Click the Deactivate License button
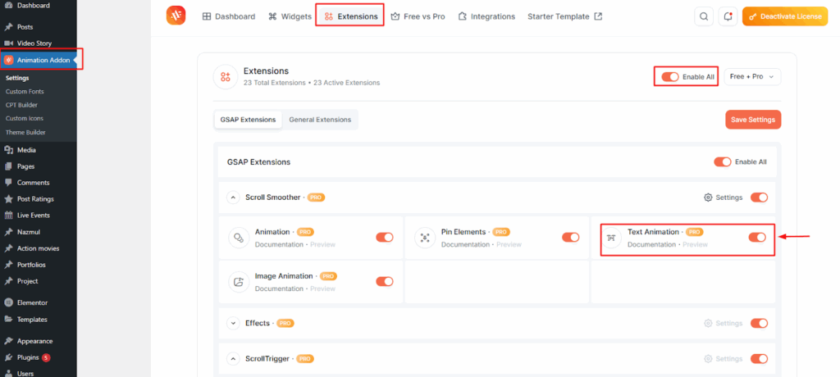This screenshot has width=840, height=377. click(x=785, y=16)
